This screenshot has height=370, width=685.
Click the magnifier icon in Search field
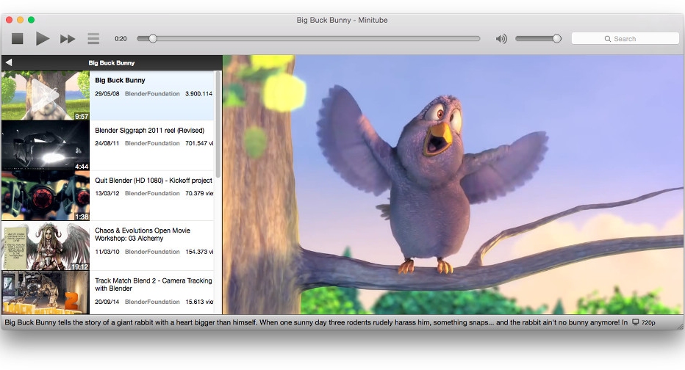pos(607,39)
